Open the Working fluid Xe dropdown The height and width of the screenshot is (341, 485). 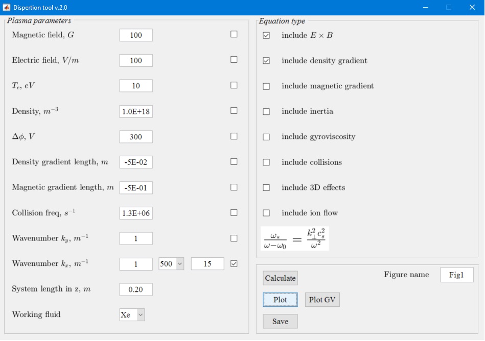tap(132, 315)
